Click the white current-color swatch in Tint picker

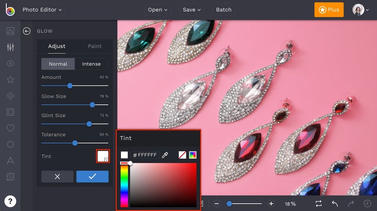tap(124, 155)
